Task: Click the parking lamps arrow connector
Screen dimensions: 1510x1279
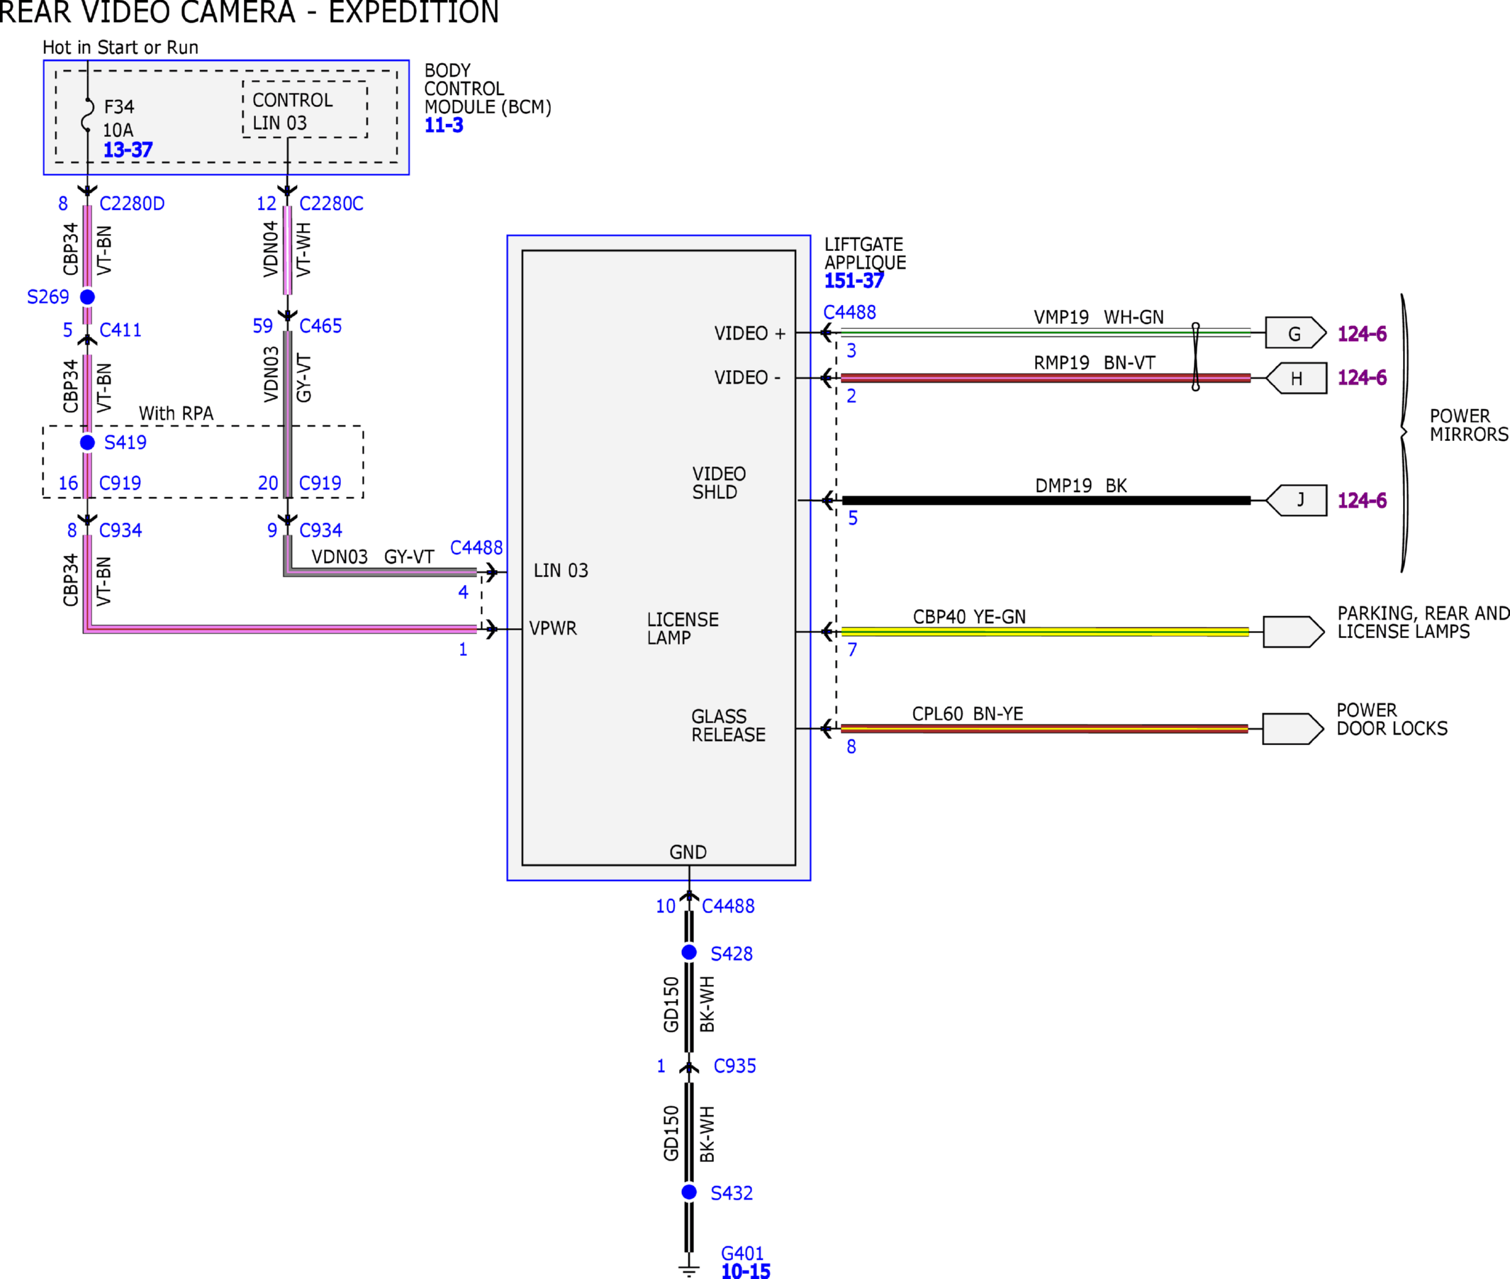Action: pyautogui.click(x=1294, y=632)
